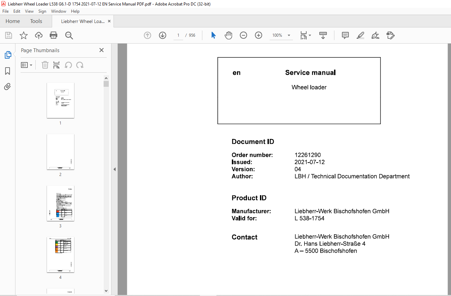
Task: Open the Edit menu
Action: (17, 11)
